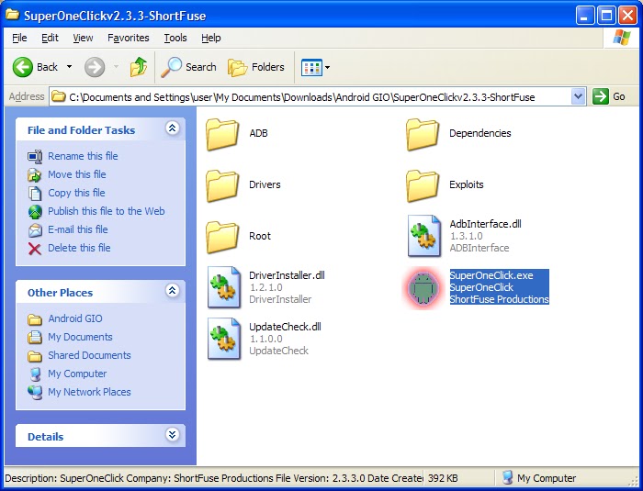Select the SuperOneClick.exe Android icon

(423, 287)
